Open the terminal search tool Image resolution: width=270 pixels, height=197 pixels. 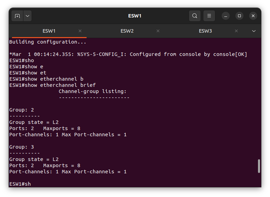195,16
